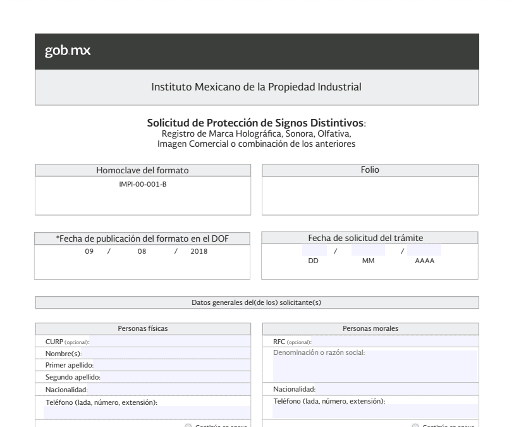514x427 pixels.
Task: Click the 'Solicitud de Protección de Signos Distintivos' title
Action: tap(255, 123)
